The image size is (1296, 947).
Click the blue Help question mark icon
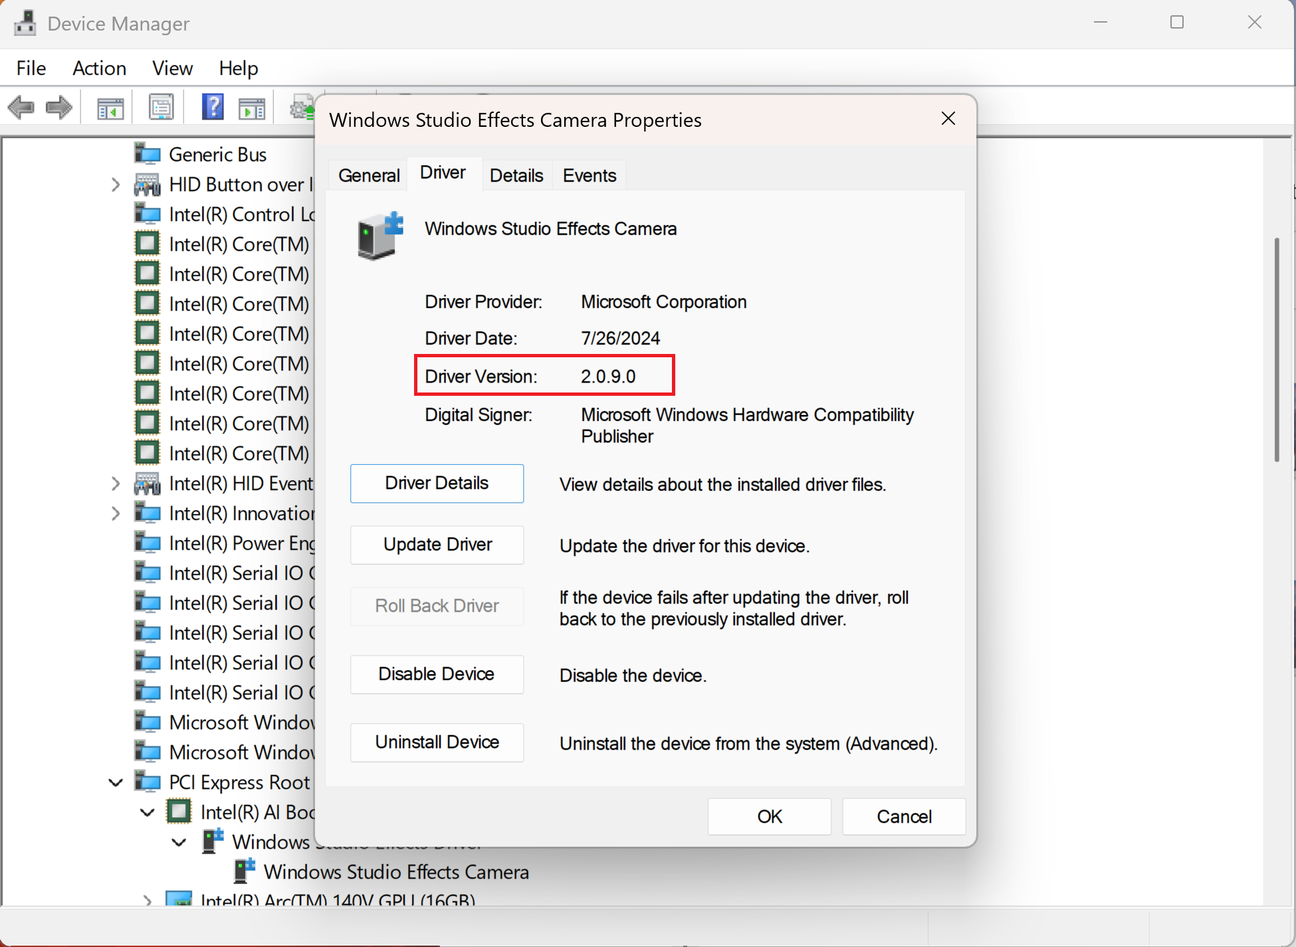pos(213,107)
